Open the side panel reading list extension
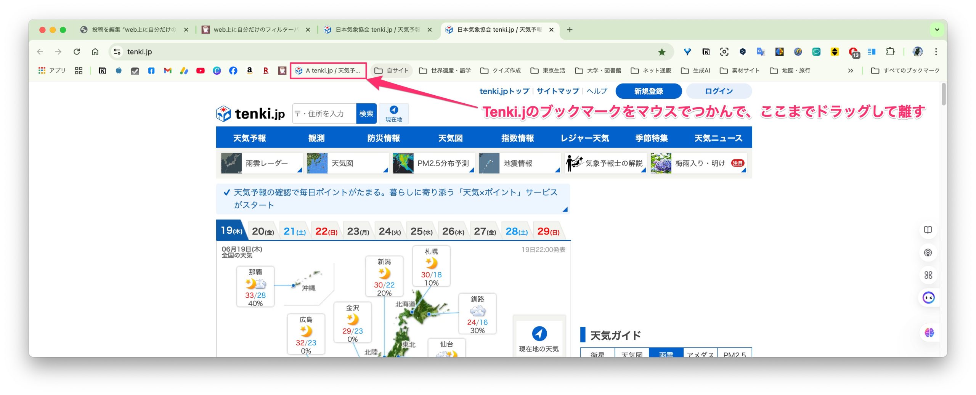The width and height of the screenshot is (976, 395). (872, 51)
